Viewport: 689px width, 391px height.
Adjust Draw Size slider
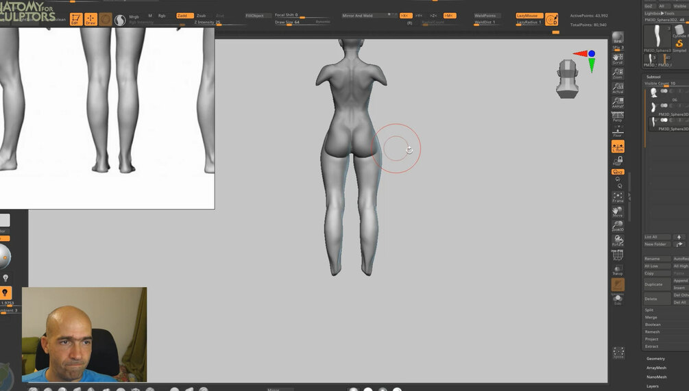pyautogui.click(x=302, y=22)
